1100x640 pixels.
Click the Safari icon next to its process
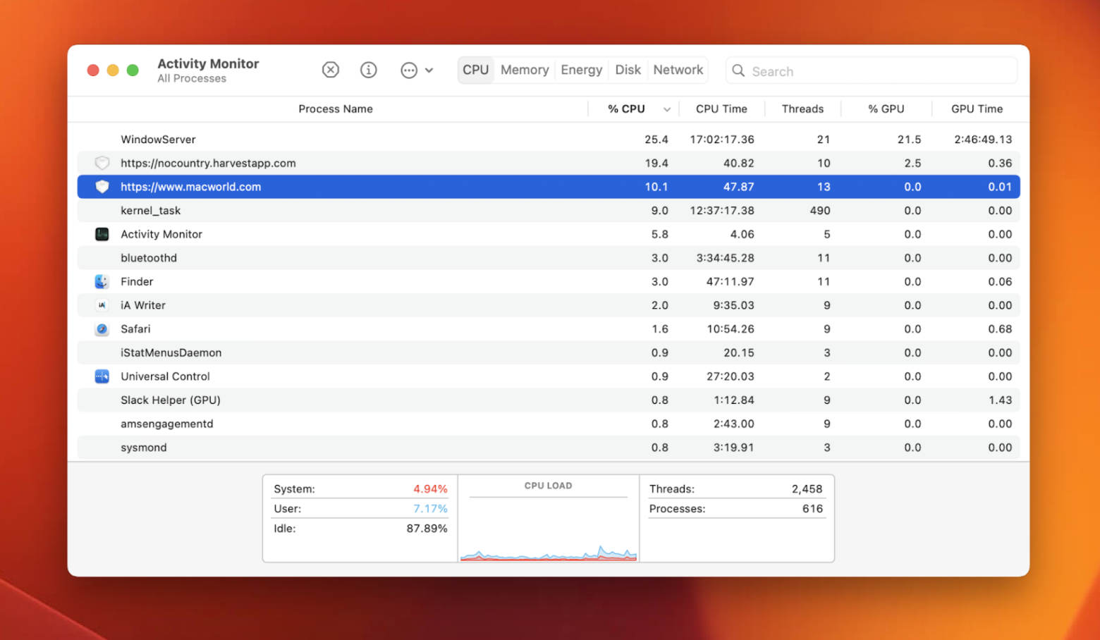pos(102,328)
